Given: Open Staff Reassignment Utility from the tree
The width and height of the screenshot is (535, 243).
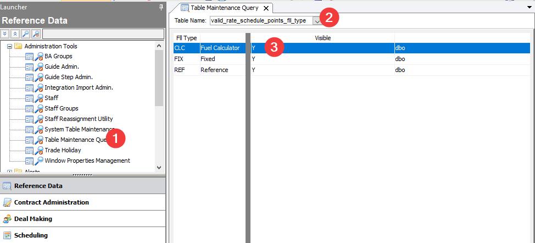Looking at the screenshot, I should pos(79,119).
